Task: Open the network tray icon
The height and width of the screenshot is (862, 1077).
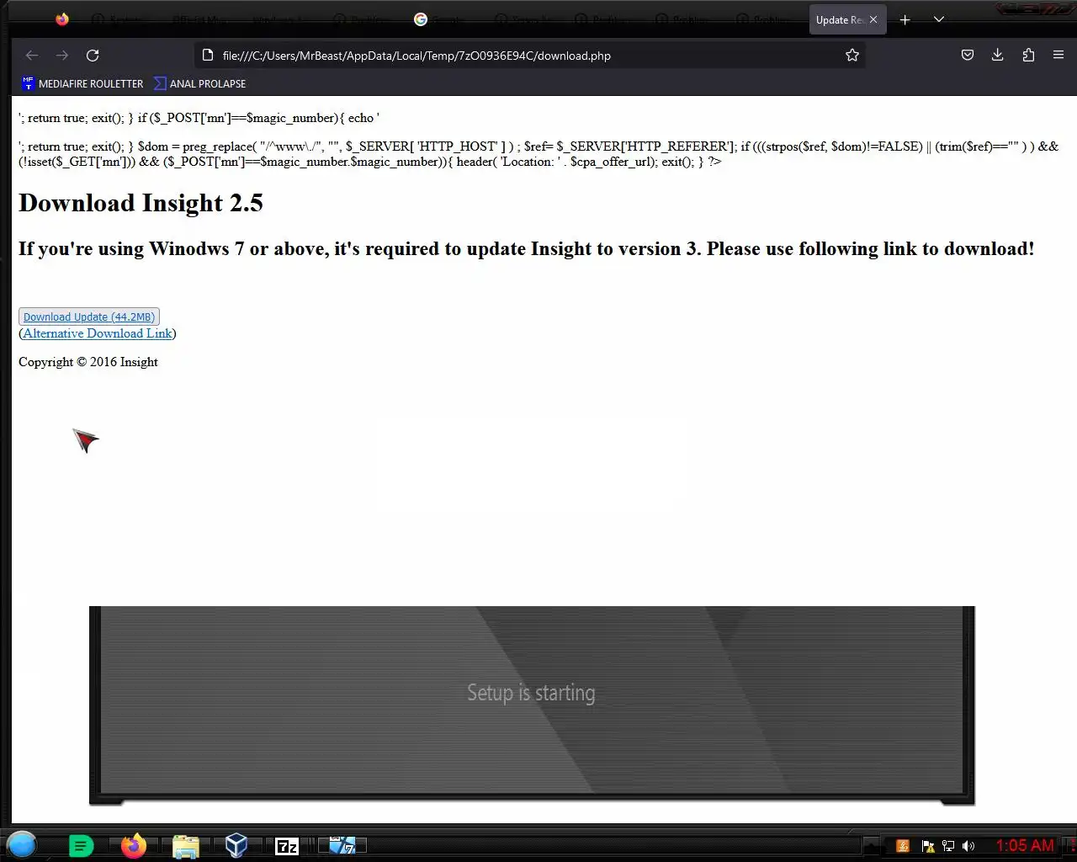Action: pyautogui.click(x=948, y=846)
